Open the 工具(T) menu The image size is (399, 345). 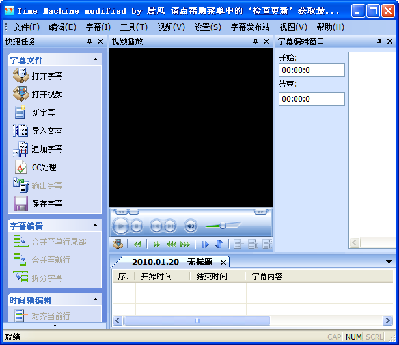134,27
